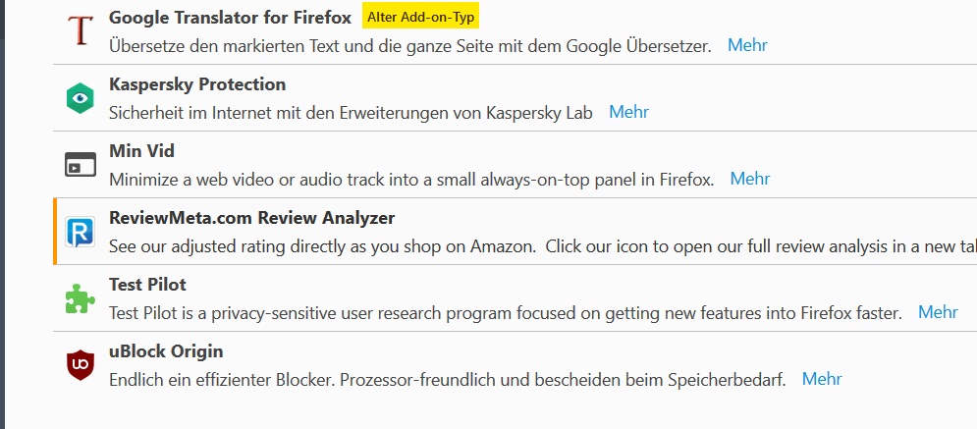Choose the ReviewMeta.com Review Analyzer title
Viewport: 977px width, 429px height.
251,218
